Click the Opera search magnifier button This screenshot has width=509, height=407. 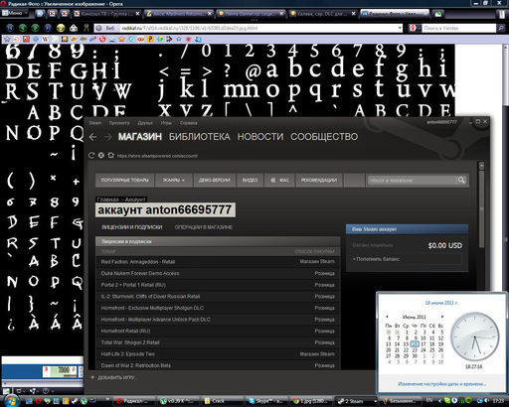500,28
